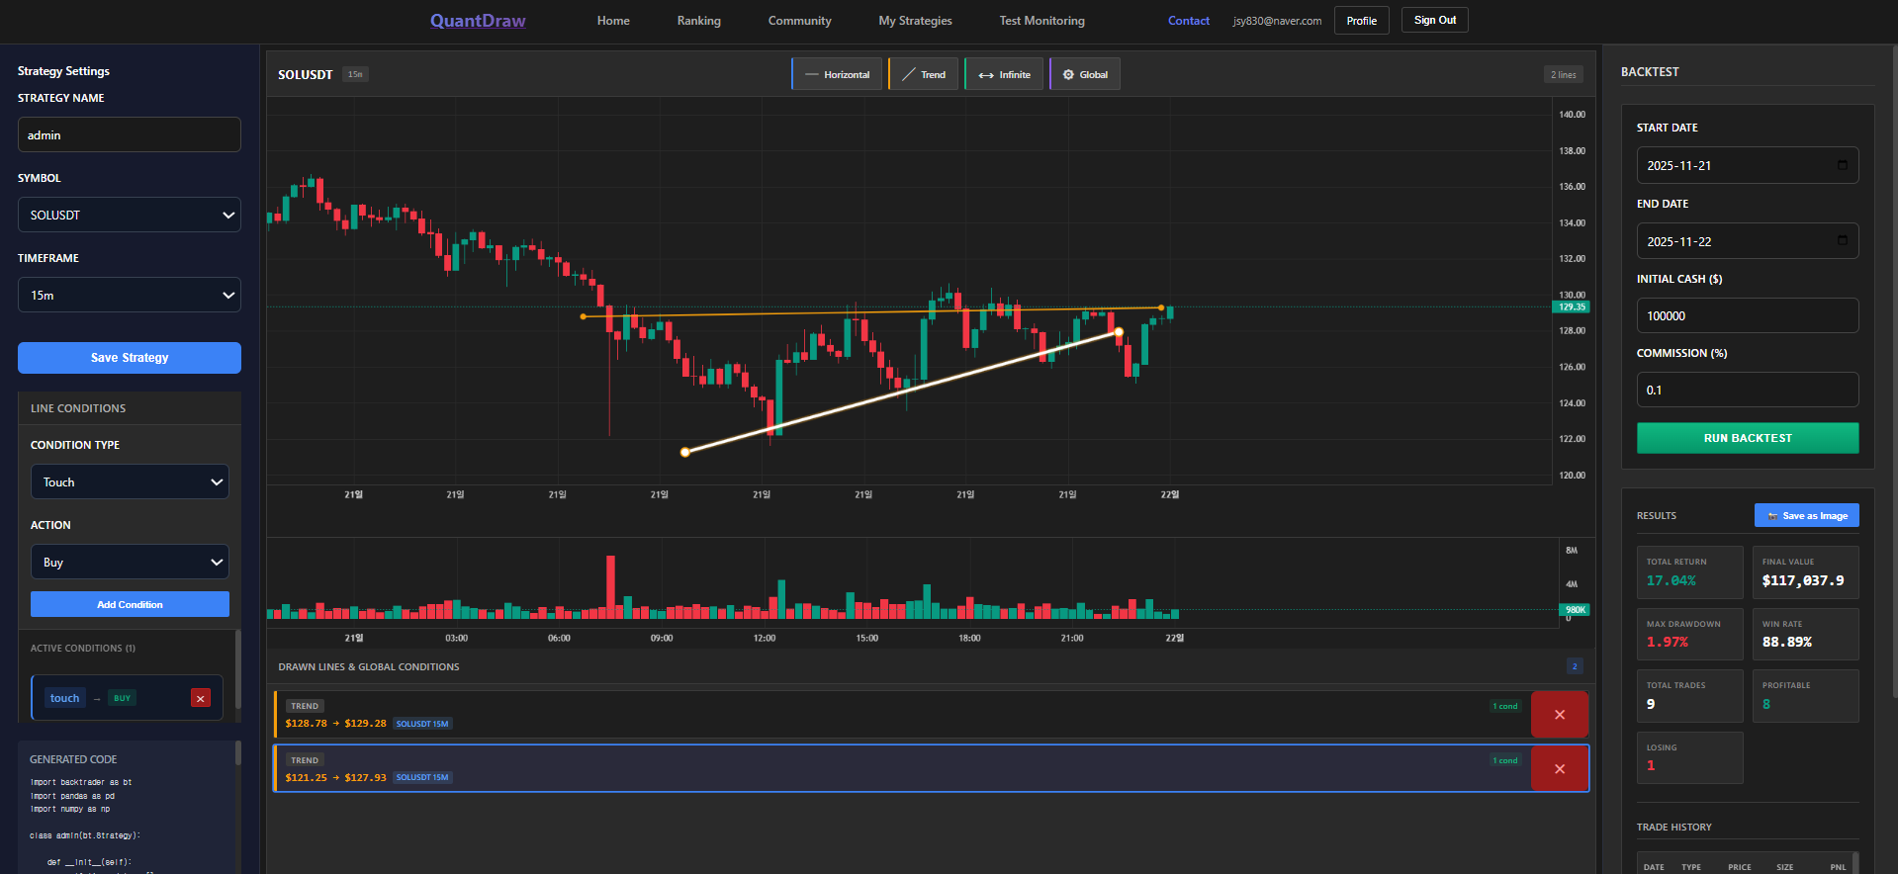Viewport: 1898px width, 874px height.
Task: Open the Start Date calendar picker icon
Action: [x=1842, y=165]
